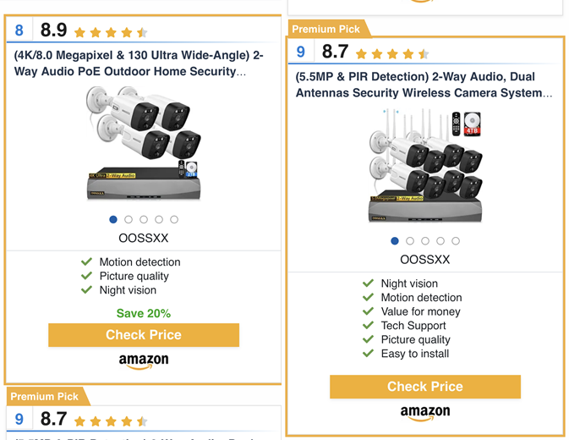Select the second carousel dot under the 4K camera image
The image size is (569, 440).
click(129, 219)
